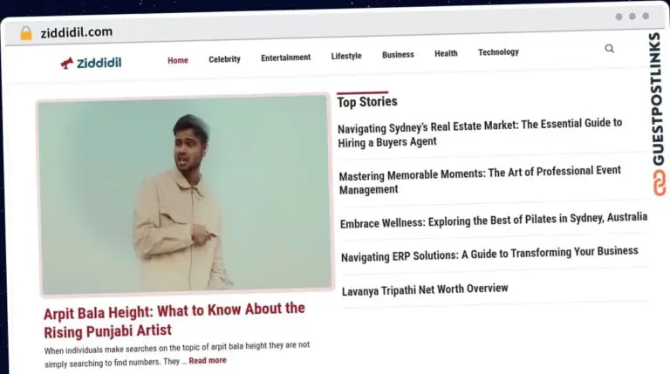Image resolution: width=670 pixels, height=374 pixels.
Task: Select the Lifestyle nav link
Action: coord(346,56)
